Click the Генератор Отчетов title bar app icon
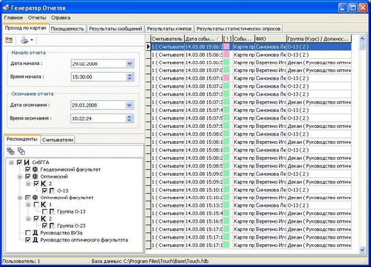The height and width of the screenshot is (267, 371). point(6,8)
